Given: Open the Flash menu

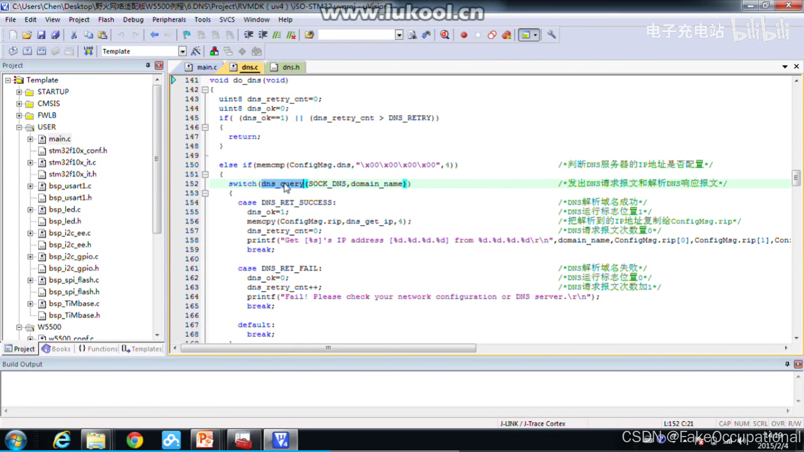Looking at the screenshot, I should [106, 19].
